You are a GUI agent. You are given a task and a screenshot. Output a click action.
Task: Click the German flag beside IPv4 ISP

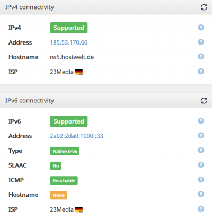tap(79, 72)
